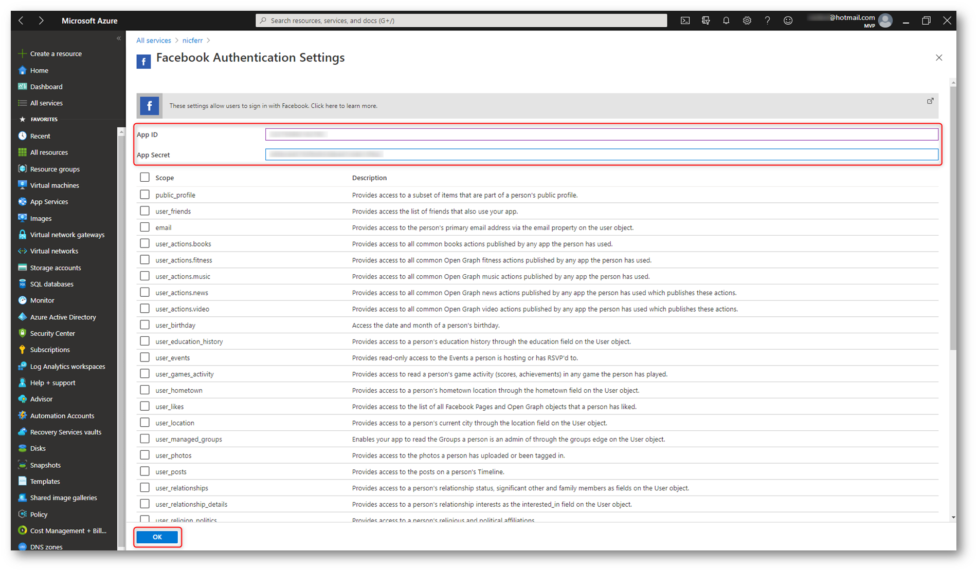Check the user_likes scope

(144, 406)
